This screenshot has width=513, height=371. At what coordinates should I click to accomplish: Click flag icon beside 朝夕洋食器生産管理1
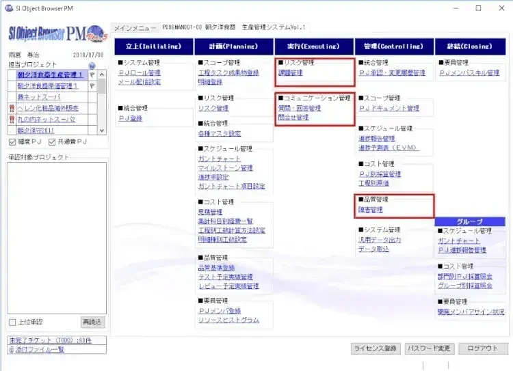(92, 75)
